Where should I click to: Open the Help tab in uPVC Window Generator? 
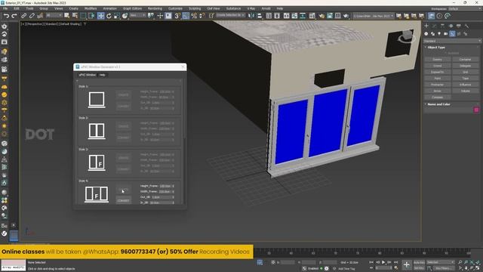click(x=103, y=75)
